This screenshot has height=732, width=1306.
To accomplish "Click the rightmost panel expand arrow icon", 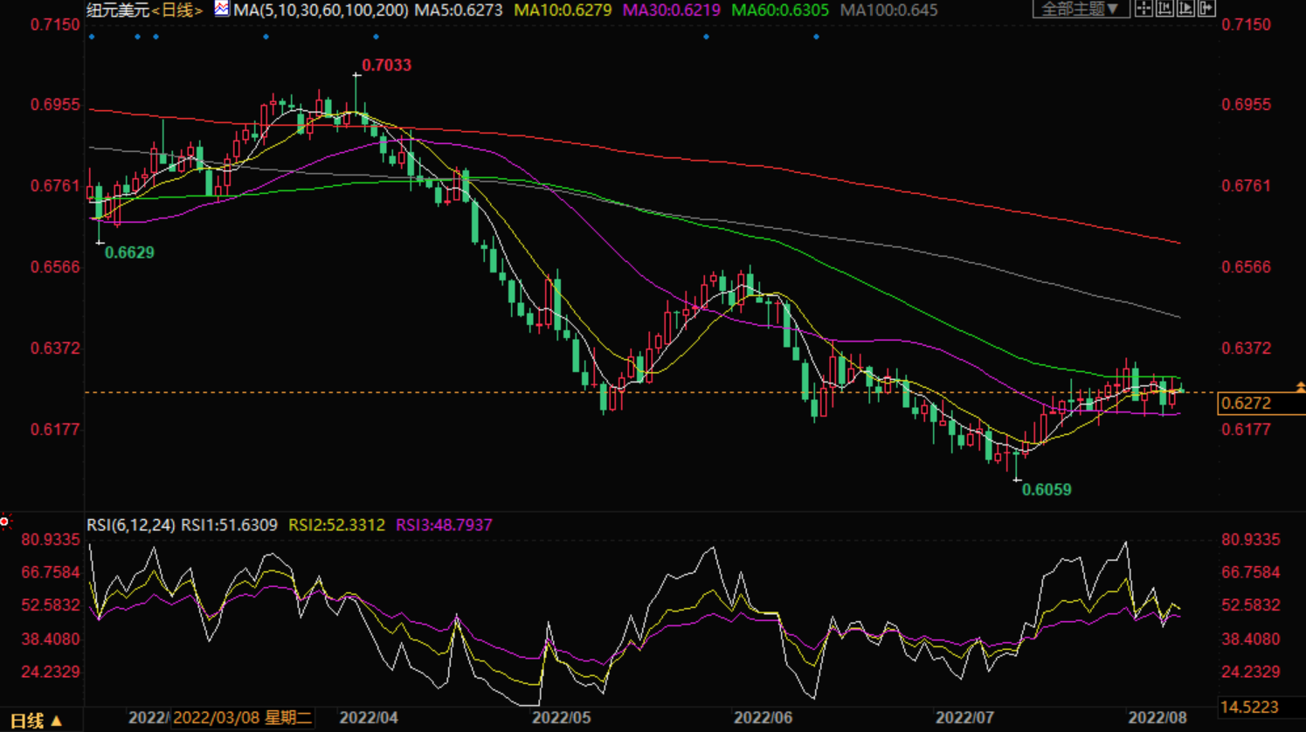I will 1206,9.
